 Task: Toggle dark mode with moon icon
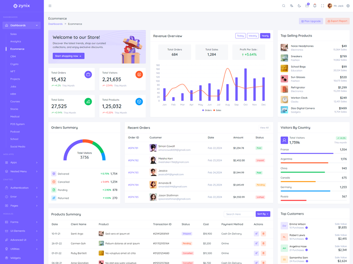point(299,6)
